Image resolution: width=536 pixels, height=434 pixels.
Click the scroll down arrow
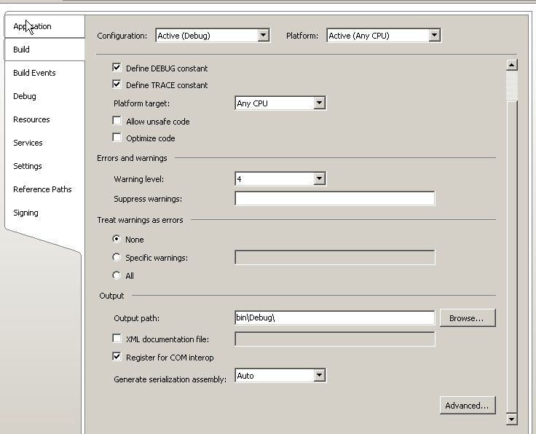(511, 419)
